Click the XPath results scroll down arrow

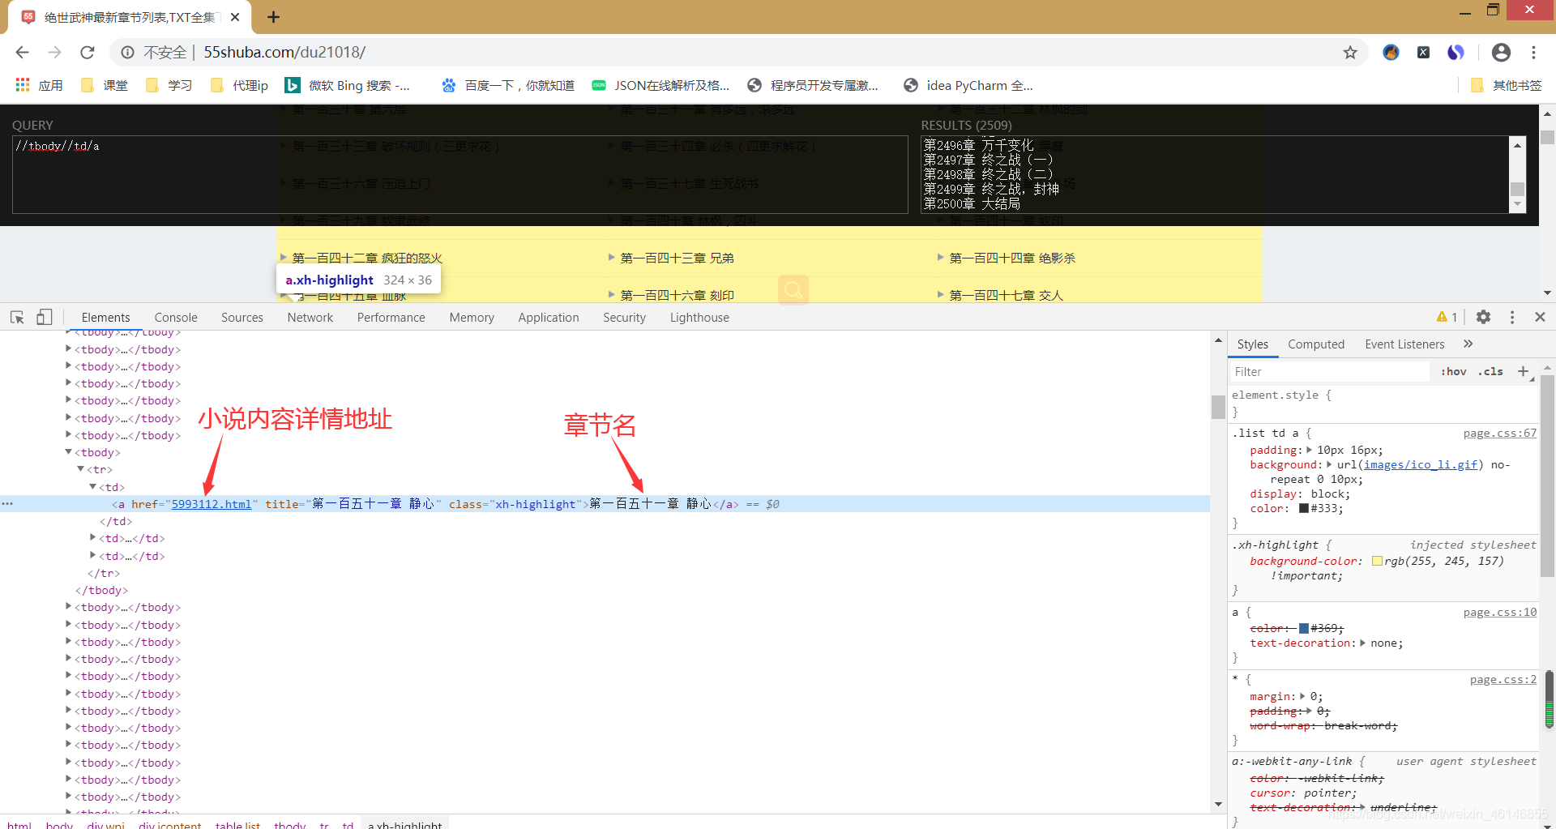[x=1517, y=204]
